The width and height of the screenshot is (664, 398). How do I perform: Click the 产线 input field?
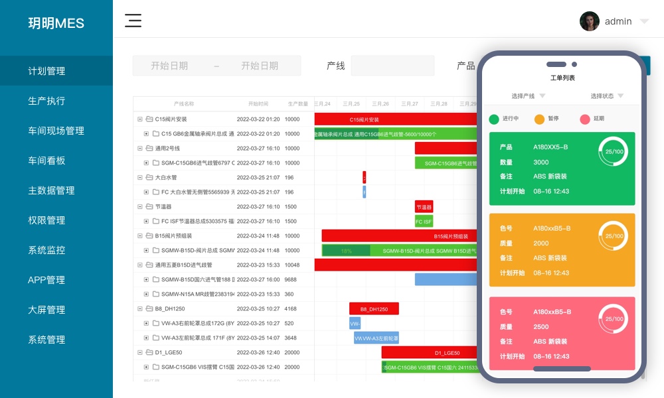392,66
